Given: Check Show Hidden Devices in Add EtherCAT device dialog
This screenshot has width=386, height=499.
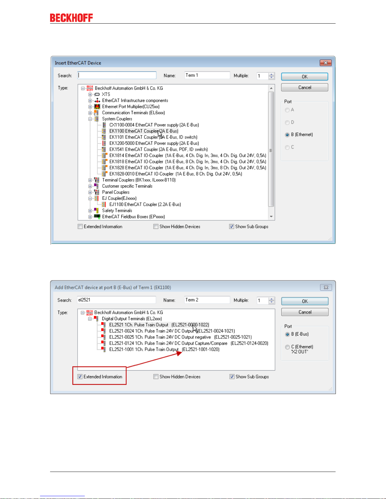Looking at the screenshot, I should 156,377.
